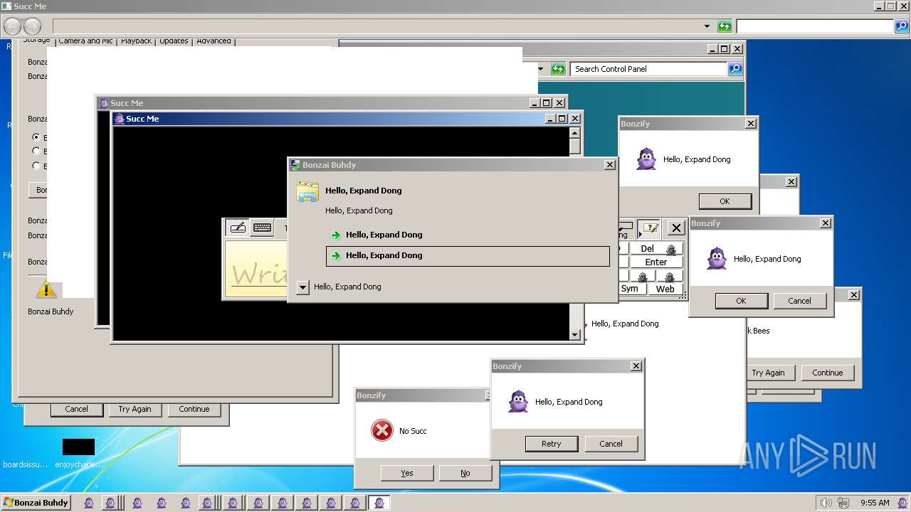Click the boardsissu... desktop icon label
Viewport: 911px width, 512px height.
pyautogui.click(x=26, y=464)
